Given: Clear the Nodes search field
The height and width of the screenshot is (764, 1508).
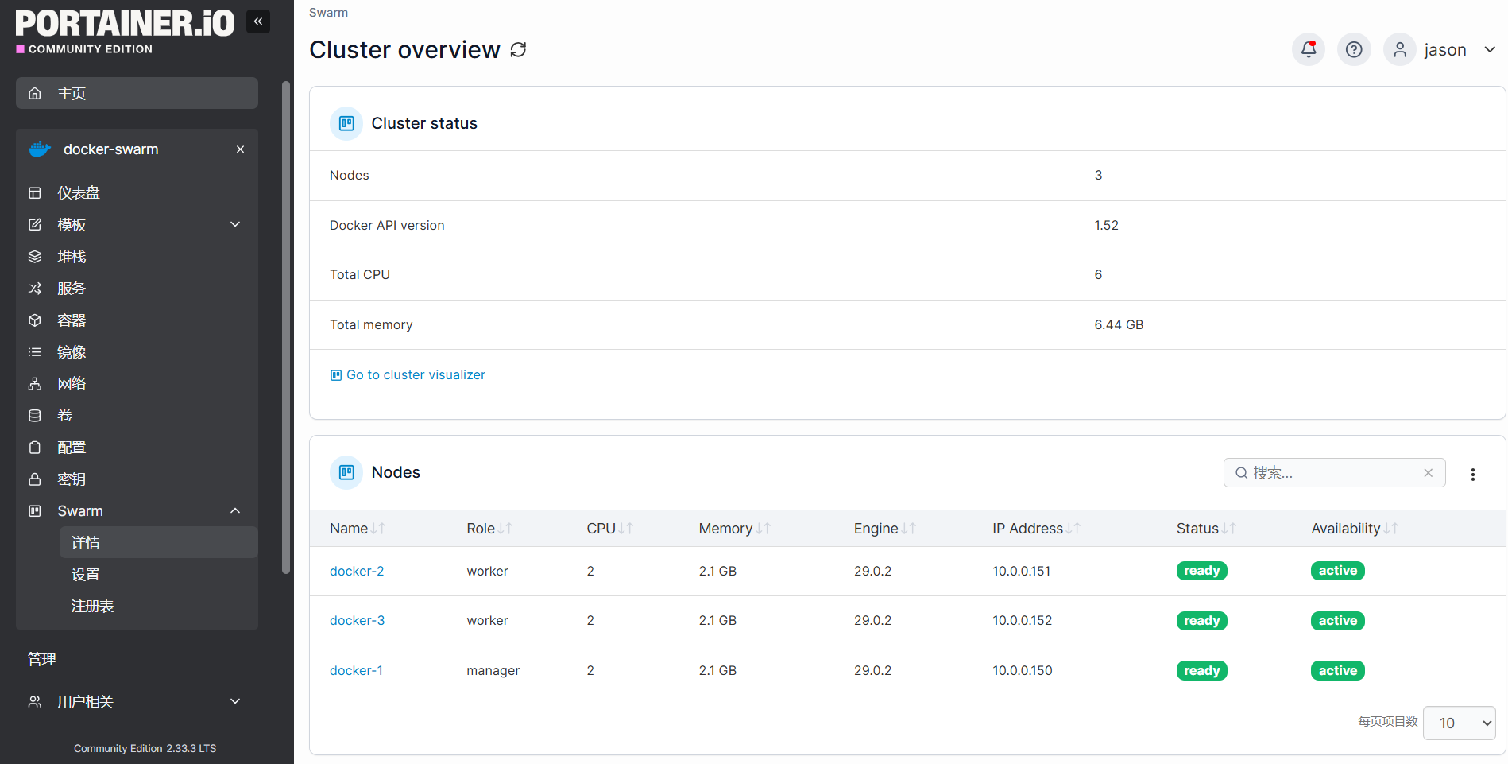Looking at the screenshot, I should pos(1428,473).
